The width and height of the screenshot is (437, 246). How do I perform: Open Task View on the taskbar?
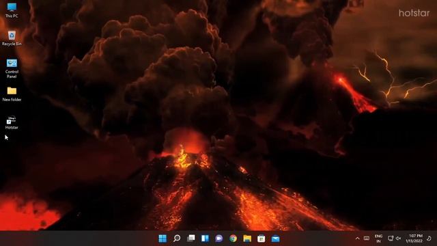pos(191,238)
